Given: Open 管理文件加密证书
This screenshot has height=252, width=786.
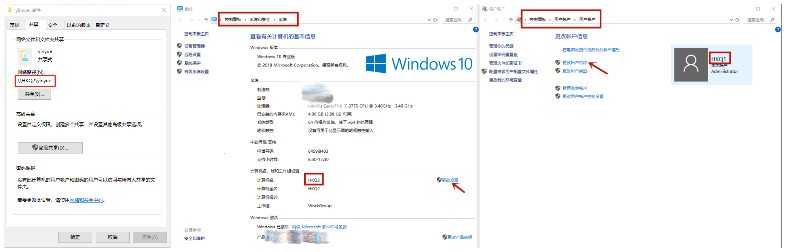Looking at the screenshot, I should [x=505, y=63].
